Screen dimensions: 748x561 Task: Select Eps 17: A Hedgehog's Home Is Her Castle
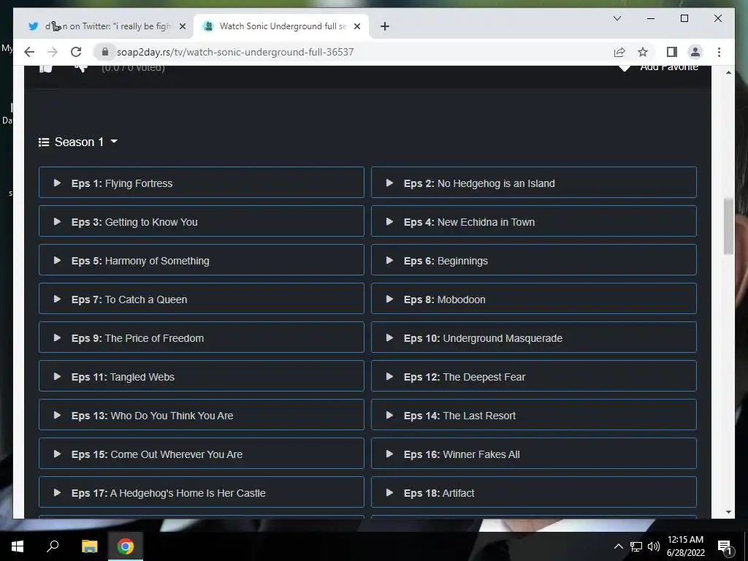pyautogui.click(x=202, y=492)
